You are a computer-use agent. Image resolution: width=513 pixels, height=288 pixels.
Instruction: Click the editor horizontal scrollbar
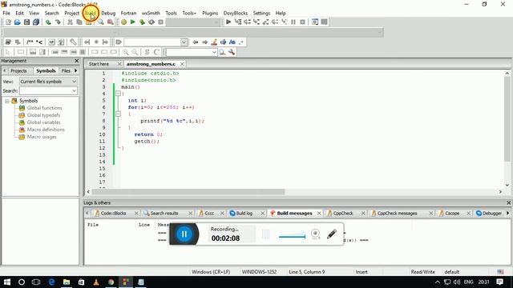click(188, 192)
